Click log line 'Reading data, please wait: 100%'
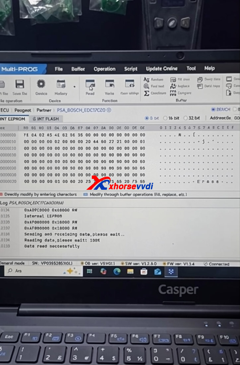240x365 pixels. 62,240
